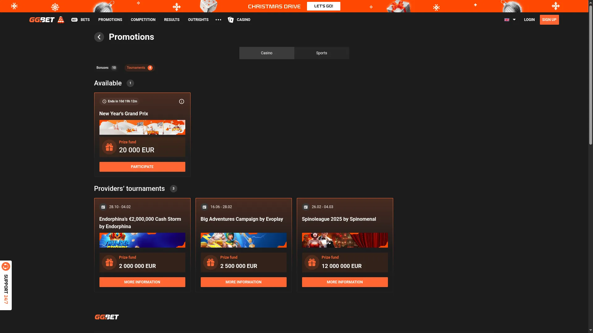Switch to the Sports tab
Screen dimensions: 593x333
pos(321,53)
